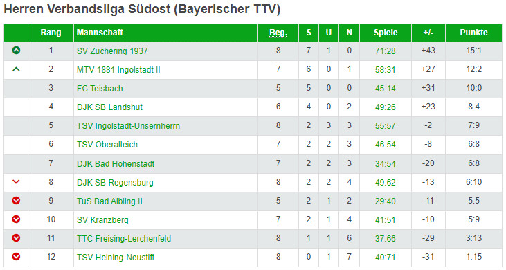Viewport: 506px width, 270px height.
Task: Click the relegation icon for TTC Freising-Lerchenfeld row
Action: (x=16, y=238)
